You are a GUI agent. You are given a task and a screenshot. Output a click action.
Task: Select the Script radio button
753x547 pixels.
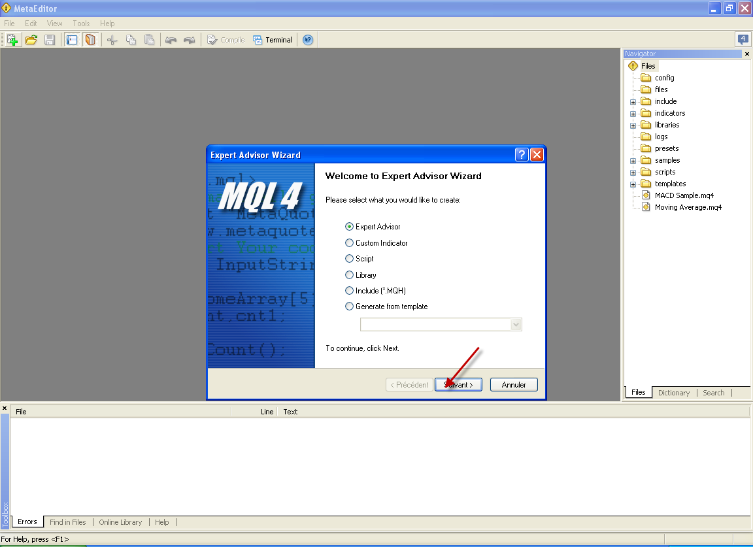pyautogui.click(x=349, y=259)
